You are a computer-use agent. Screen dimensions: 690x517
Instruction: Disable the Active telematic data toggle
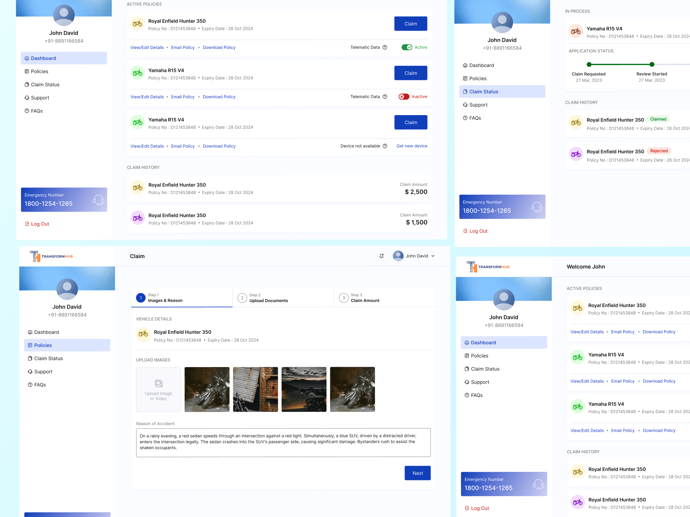pos(407,48)
